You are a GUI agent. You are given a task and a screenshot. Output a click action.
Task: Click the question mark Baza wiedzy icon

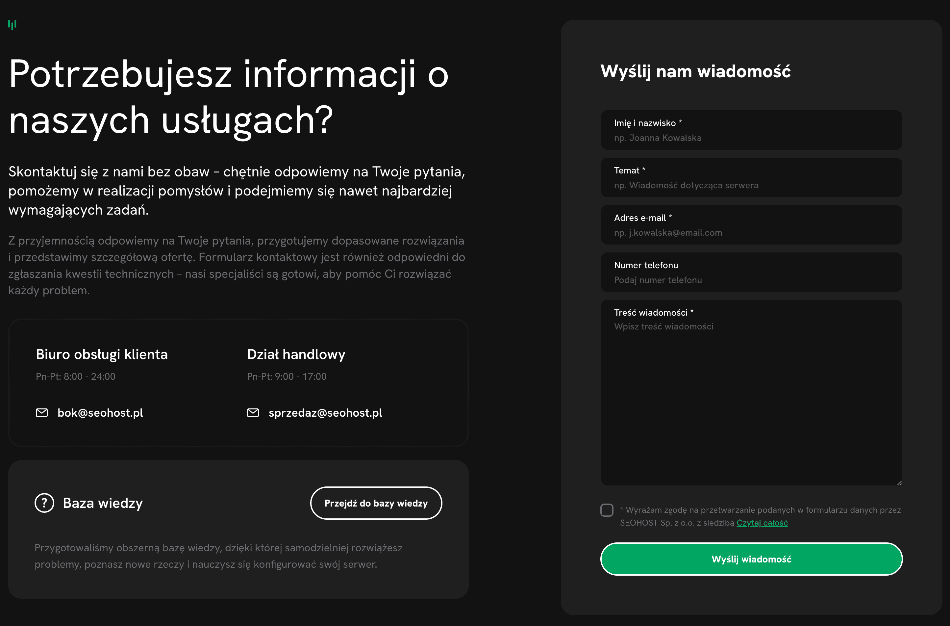click(x=44, y=503)
